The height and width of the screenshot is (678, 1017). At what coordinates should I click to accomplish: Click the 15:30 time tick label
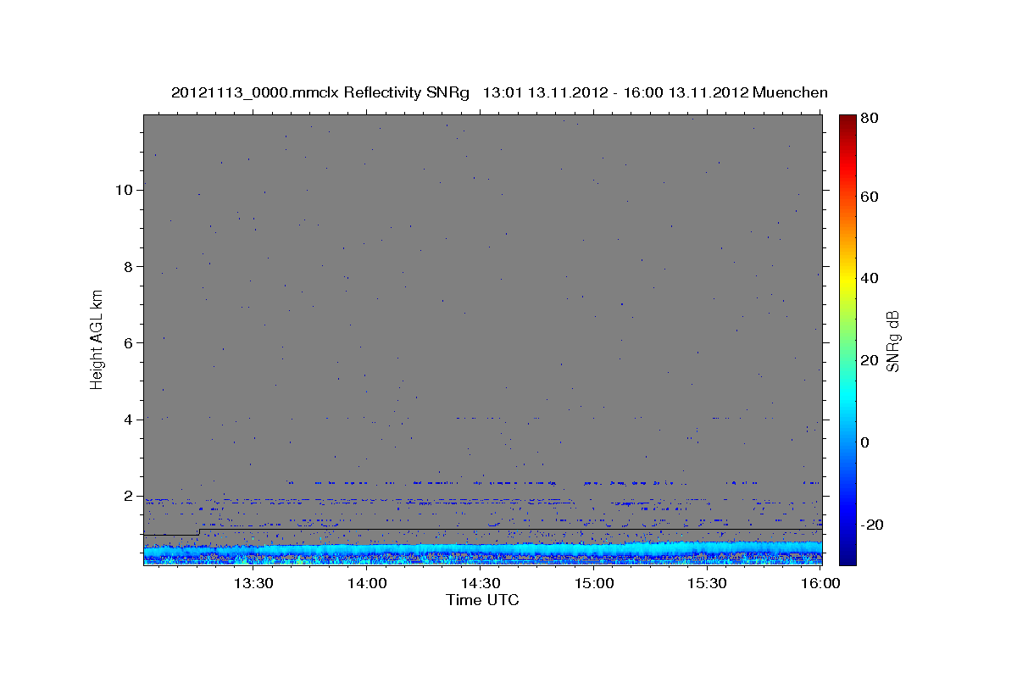point(708,584)
